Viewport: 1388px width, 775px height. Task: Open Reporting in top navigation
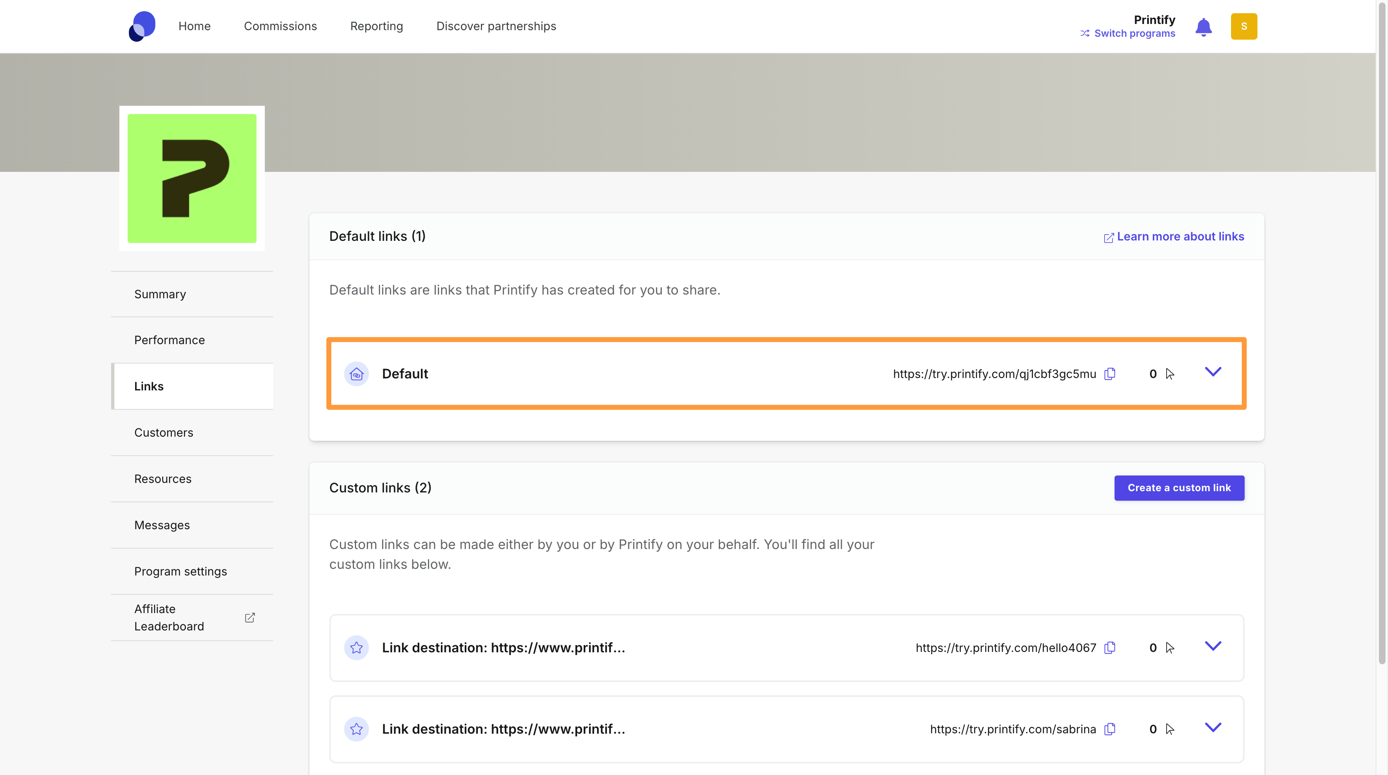pyautogui.click(x=376, y=26)
